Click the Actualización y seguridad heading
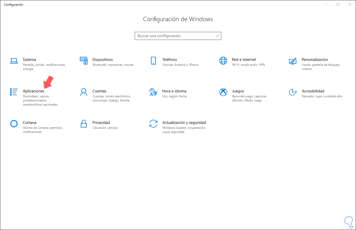The height and width of the screenshot is (230, 356). 184,123
